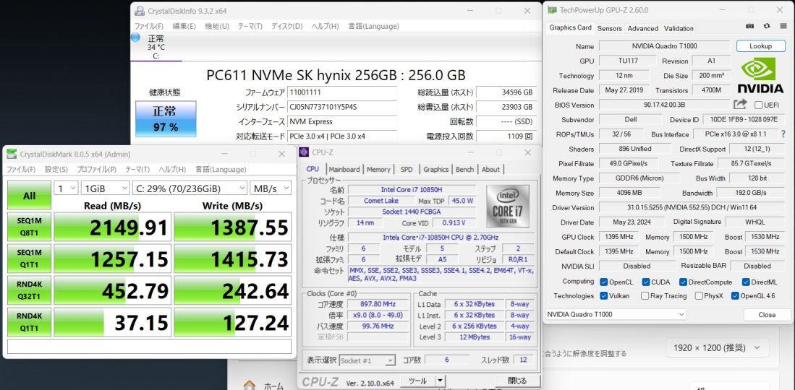Toggle the DirectCompute checkbox

coord(683,282)
